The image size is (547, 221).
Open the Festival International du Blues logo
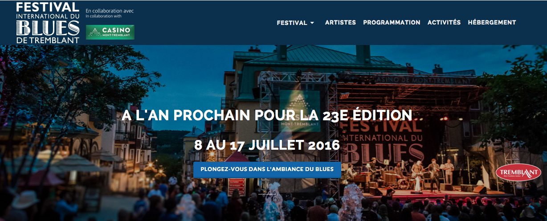point(48,22)
